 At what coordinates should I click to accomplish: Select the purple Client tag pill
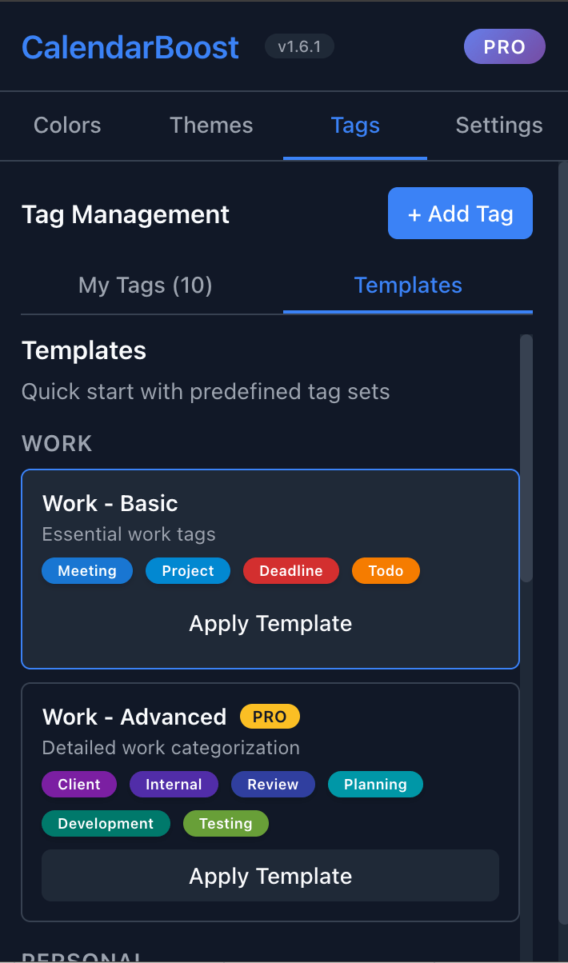(x=78, y=784)
